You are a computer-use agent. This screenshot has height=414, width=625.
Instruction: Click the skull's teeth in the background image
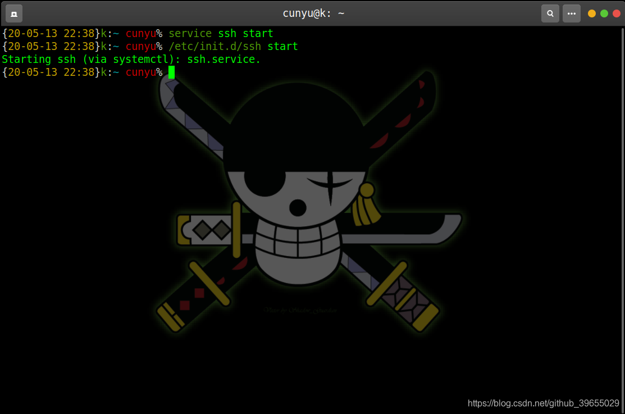coord(296,242)
